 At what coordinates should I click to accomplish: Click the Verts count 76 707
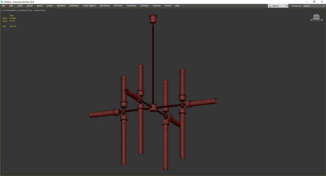coord(12,21)
